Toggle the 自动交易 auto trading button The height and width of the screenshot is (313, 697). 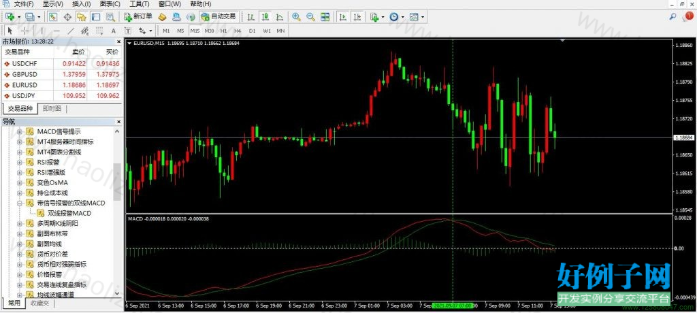click(x=218, y=17)
